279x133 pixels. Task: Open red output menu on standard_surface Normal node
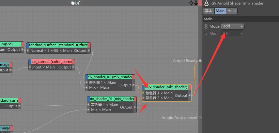[89, 45]
